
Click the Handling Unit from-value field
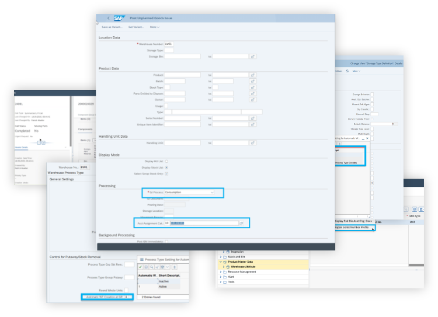182,142
